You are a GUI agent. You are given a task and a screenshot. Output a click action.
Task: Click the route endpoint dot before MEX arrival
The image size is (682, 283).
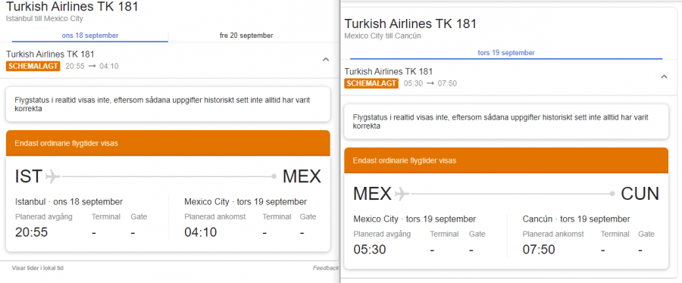pos(274,176)
